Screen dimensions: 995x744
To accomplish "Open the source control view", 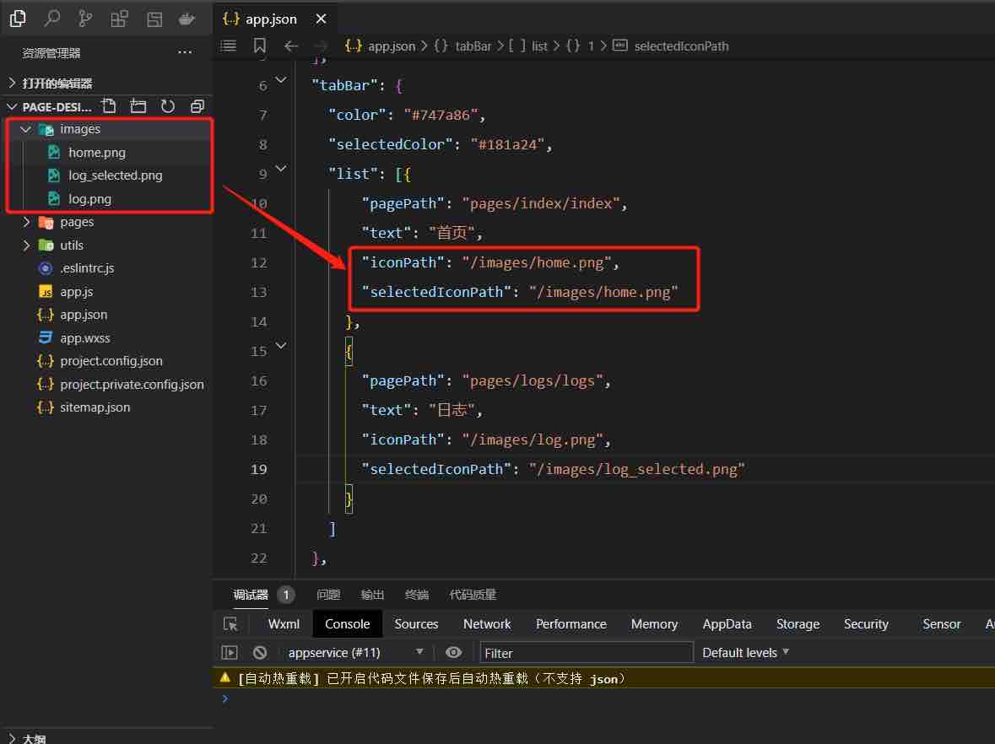I will point(85,18).
